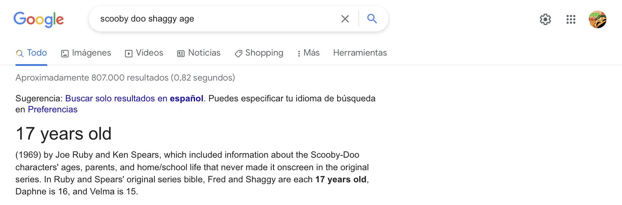Open the Herramientas tools expander

(360, 53)
